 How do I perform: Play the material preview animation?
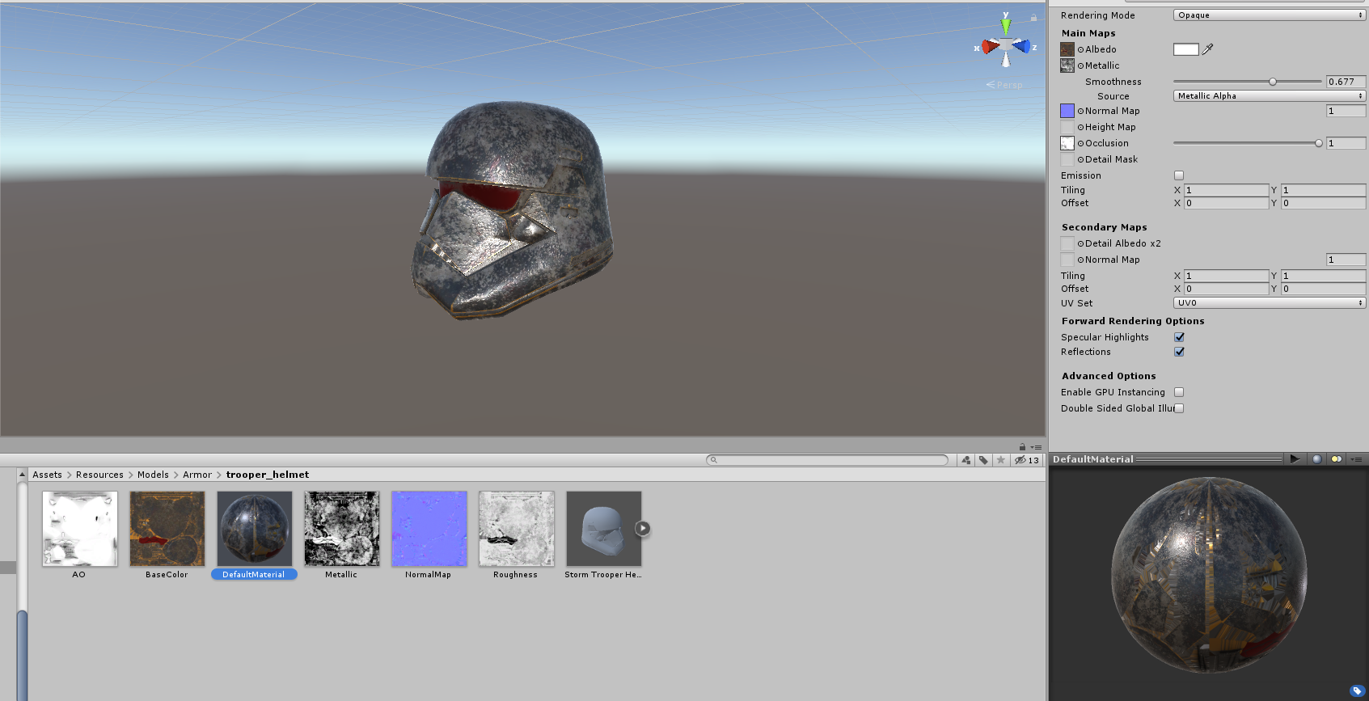point(1295,459)
